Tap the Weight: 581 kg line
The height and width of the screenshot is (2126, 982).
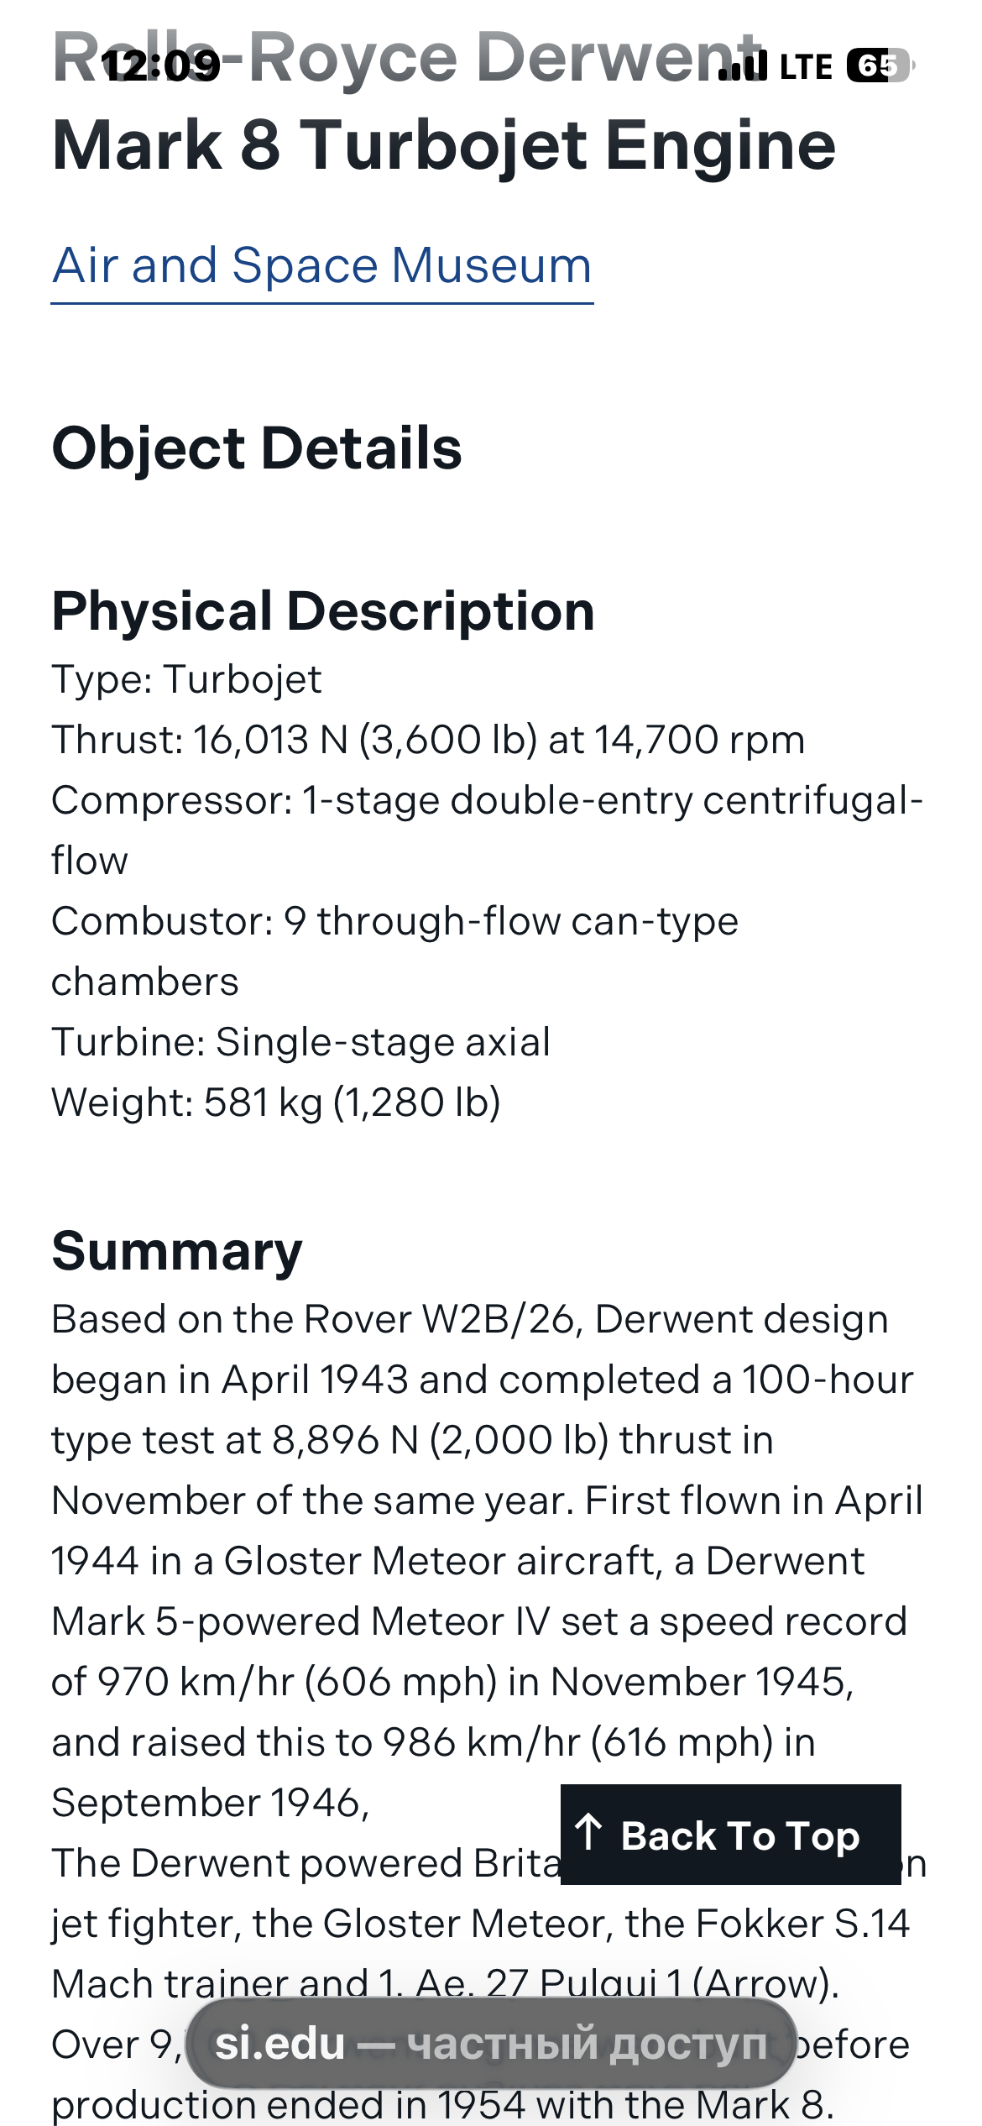(275, 1102)
